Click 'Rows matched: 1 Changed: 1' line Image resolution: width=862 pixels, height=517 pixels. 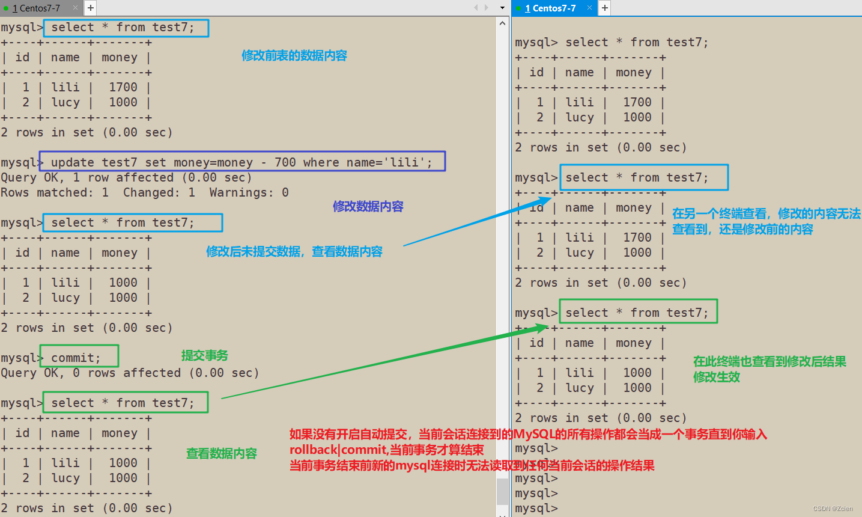pyautogui.click(x=145, y=192)
